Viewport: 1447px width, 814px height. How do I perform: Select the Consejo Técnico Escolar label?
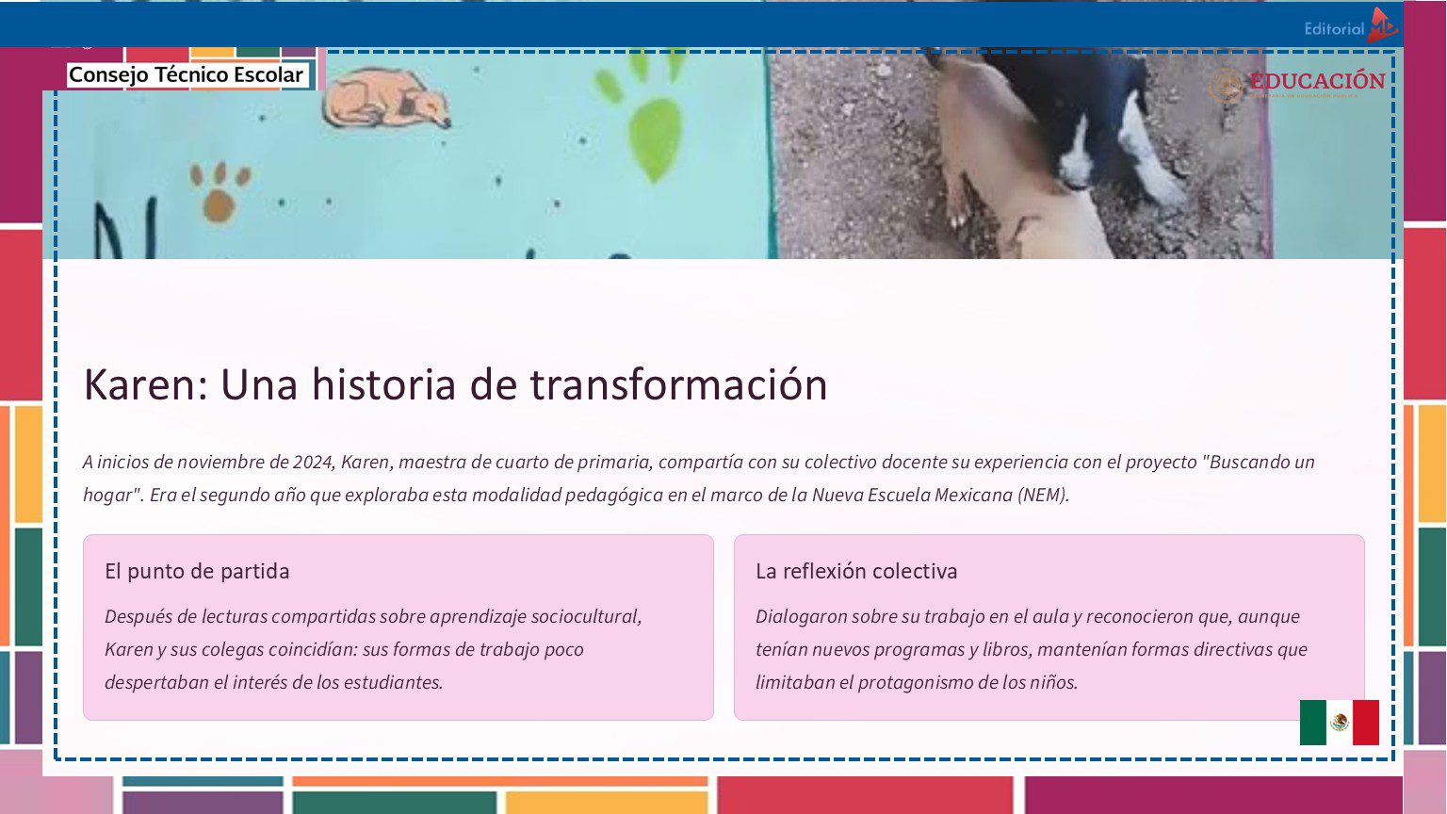point(186,74)
